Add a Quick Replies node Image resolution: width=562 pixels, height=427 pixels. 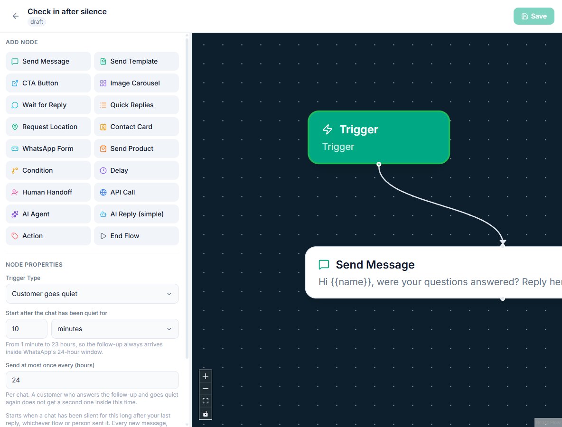(x=136, y=105)
